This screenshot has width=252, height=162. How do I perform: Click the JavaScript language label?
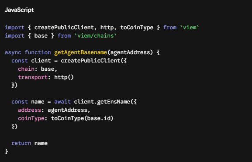[19, 10]
